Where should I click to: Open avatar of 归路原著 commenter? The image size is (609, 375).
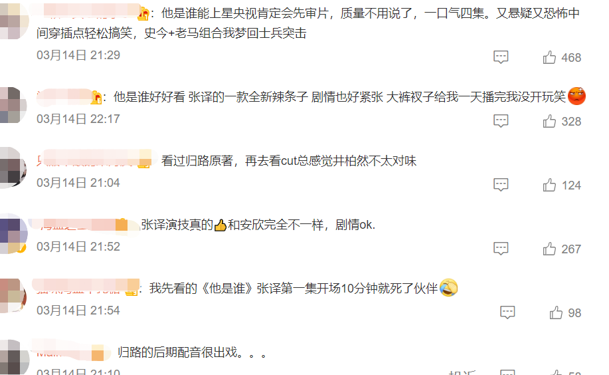tap(13, 168)
